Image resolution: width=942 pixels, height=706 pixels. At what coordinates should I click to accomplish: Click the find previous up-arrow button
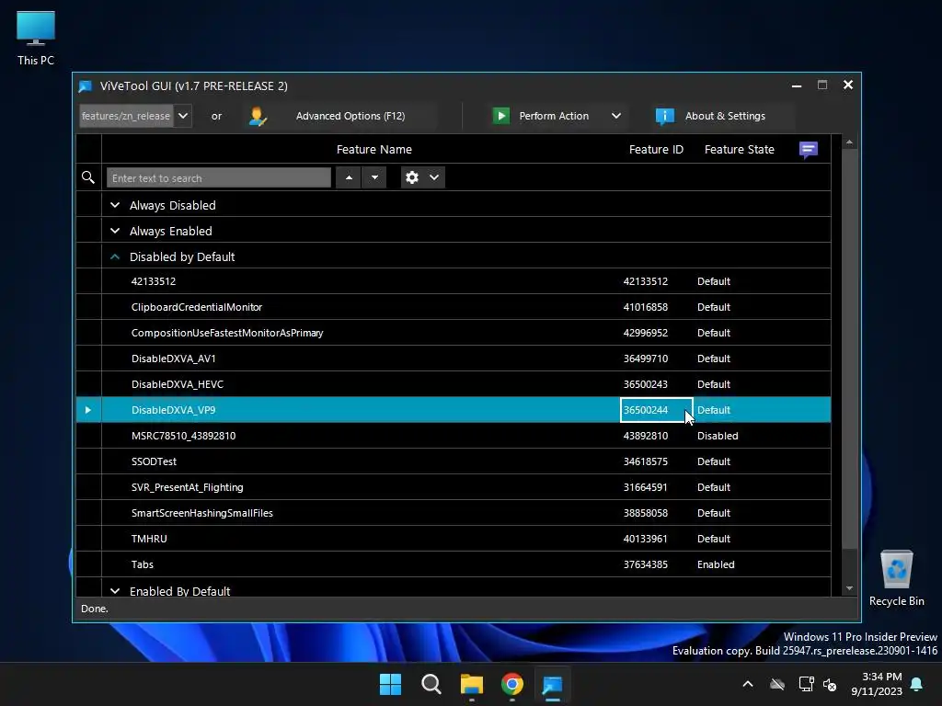[x=349, y=177]
